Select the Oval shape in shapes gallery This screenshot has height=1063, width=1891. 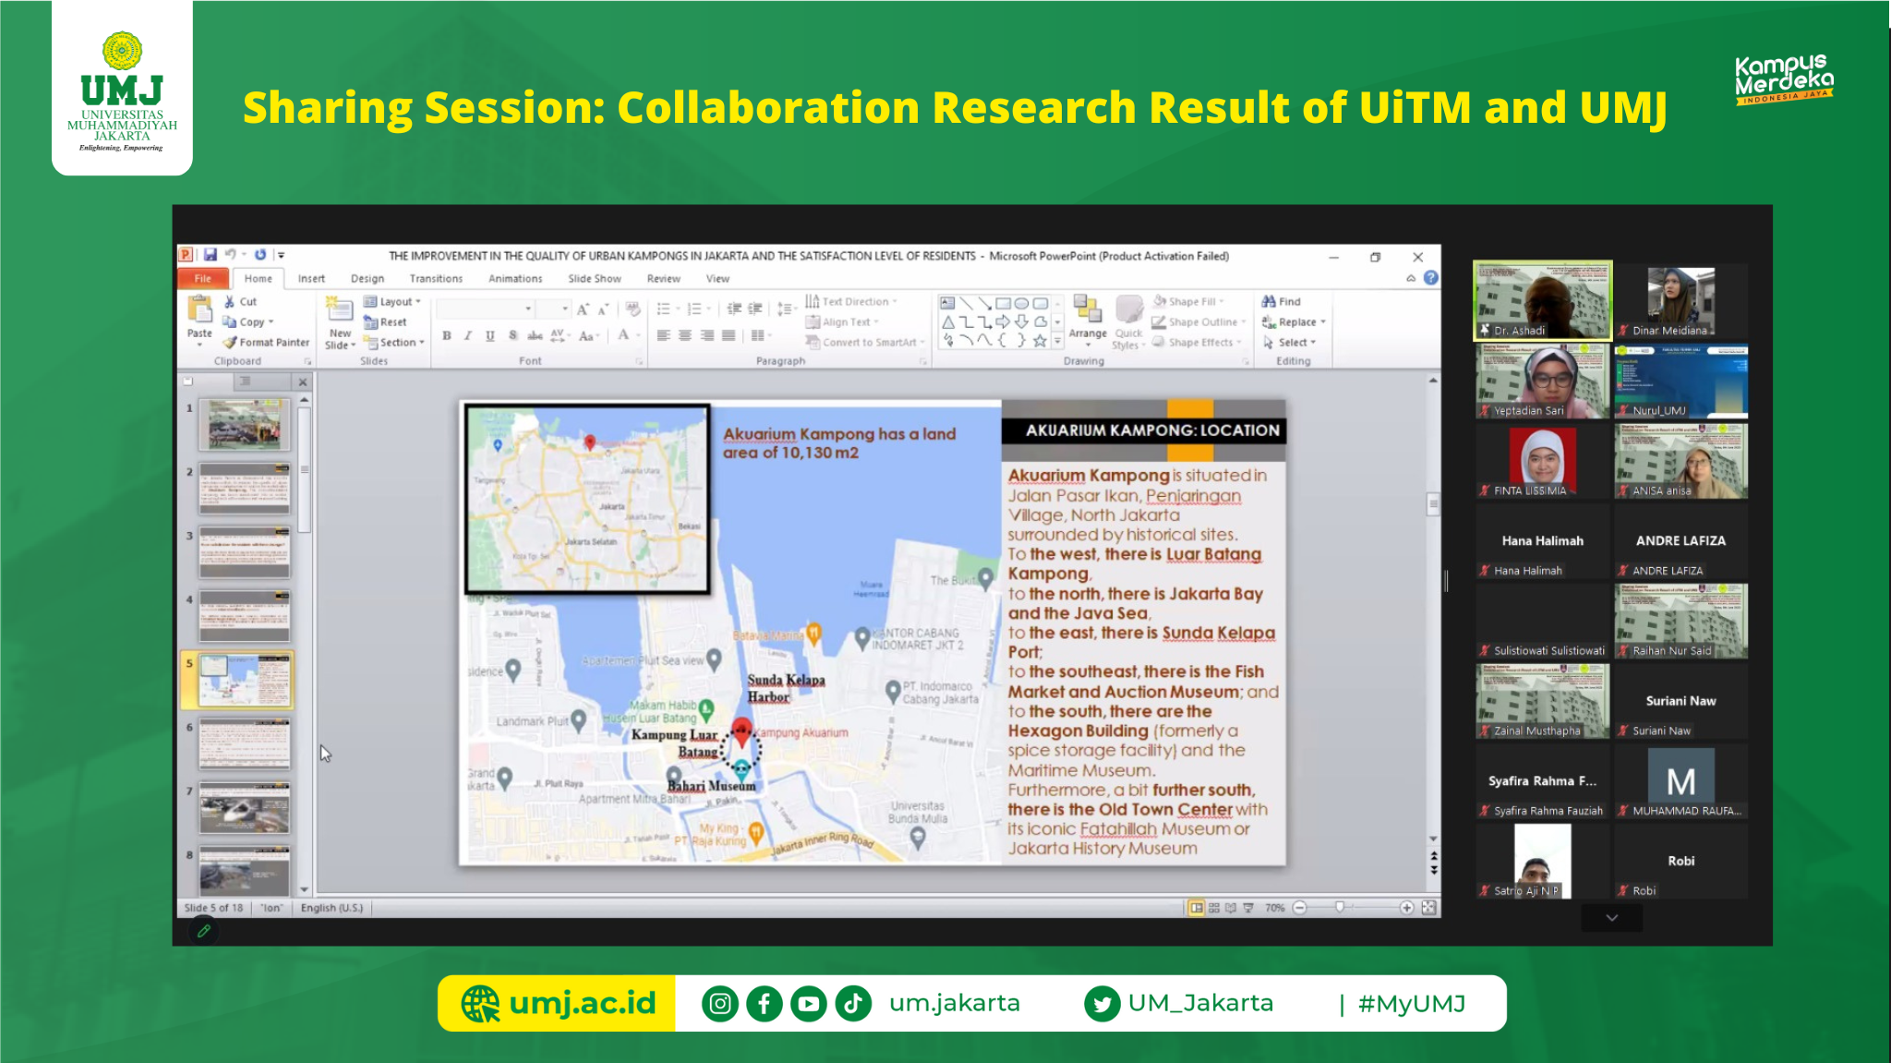pos(1021,303)
